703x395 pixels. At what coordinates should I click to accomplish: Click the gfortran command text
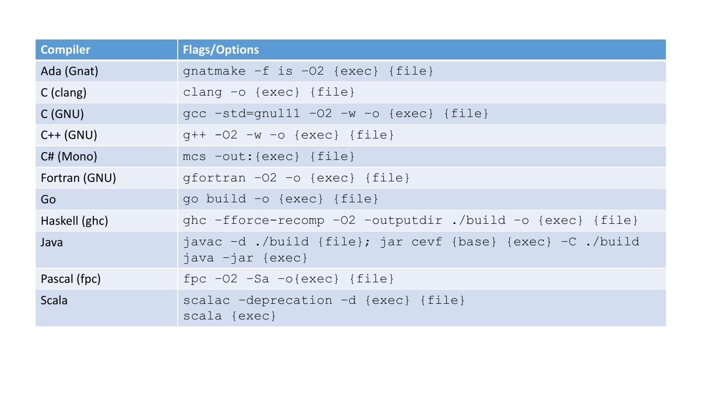296,178
